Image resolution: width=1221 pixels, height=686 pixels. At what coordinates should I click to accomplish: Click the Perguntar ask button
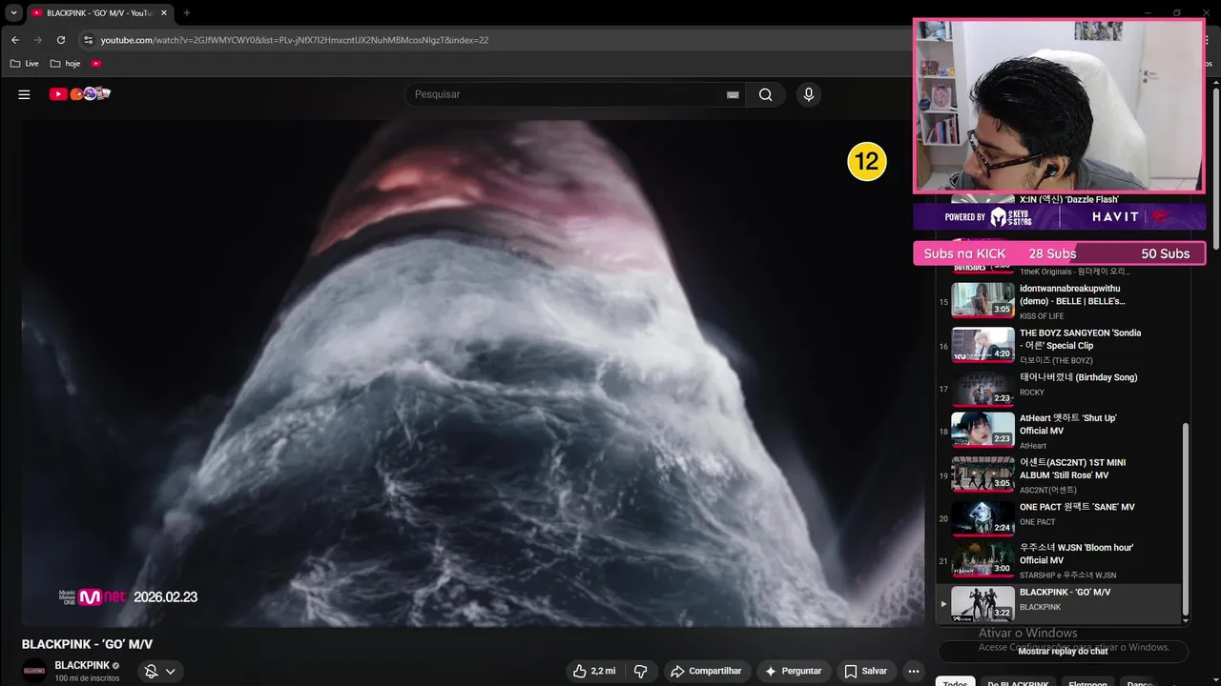[x=794, y=671]
